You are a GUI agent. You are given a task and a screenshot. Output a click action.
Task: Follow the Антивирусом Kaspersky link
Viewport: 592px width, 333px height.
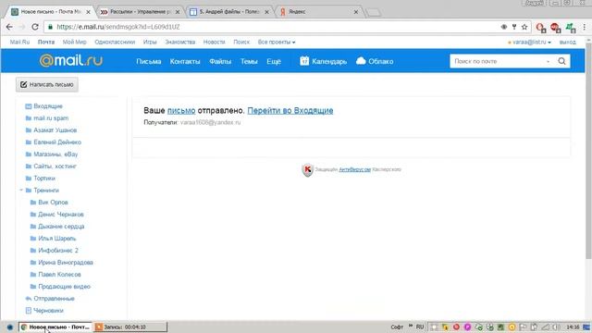coord(354,169)
